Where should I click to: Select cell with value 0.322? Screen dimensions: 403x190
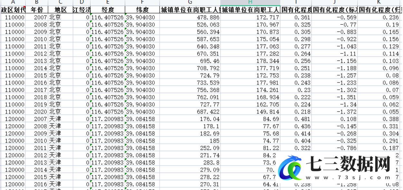(x=296, y=148)
